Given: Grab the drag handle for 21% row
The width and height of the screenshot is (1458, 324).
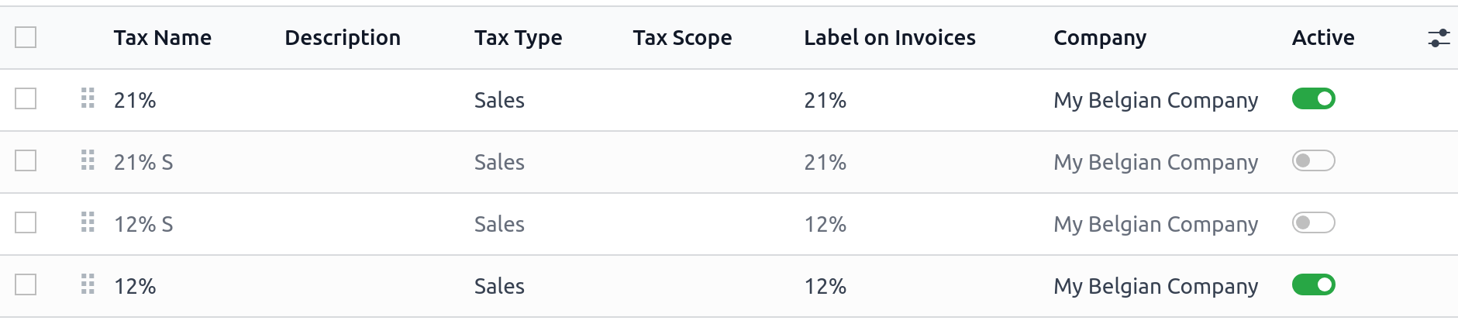Looking at the screenshot, I should [x=88, y=98].
